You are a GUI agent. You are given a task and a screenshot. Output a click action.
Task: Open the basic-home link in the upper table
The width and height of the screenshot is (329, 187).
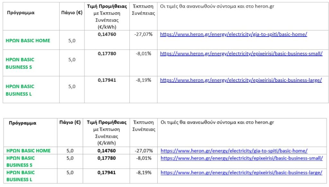coord(233,34)
